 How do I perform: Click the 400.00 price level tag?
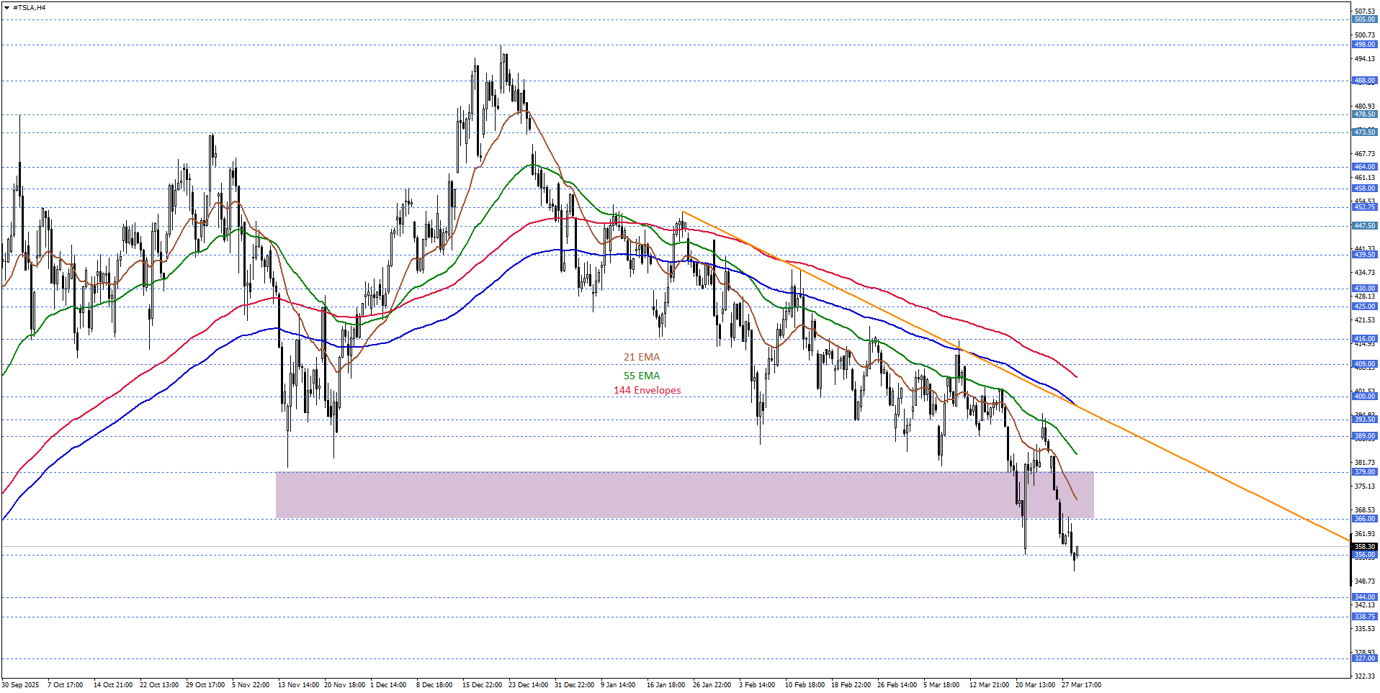[1364, 397]
